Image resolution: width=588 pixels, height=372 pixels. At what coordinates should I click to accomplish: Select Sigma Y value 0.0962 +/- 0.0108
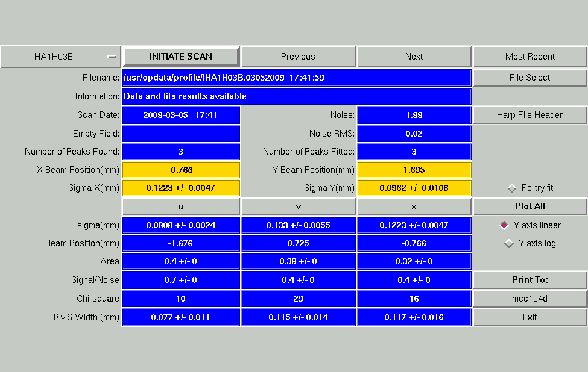coord(414,188)
